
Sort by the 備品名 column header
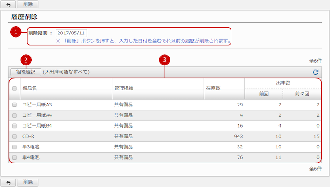(x=30, y=89)
